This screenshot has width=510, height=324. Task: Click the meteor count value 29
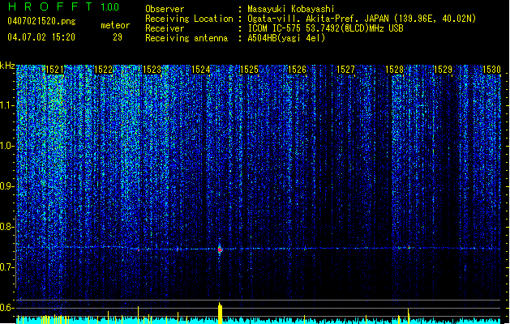tap(118, 37)
